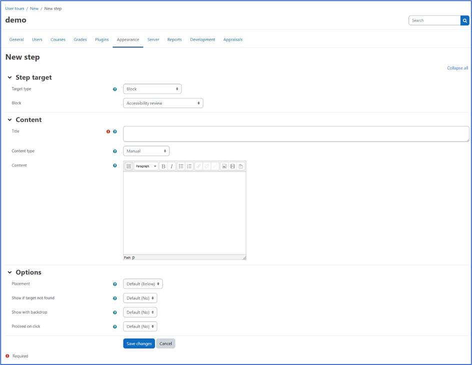
Task: Open help for Content editor
Action: [x=114, y=165]
